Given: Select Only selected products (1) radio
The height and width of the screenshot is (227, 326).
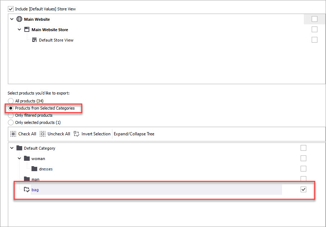Looking at the screenshot, I should point(11,122).
